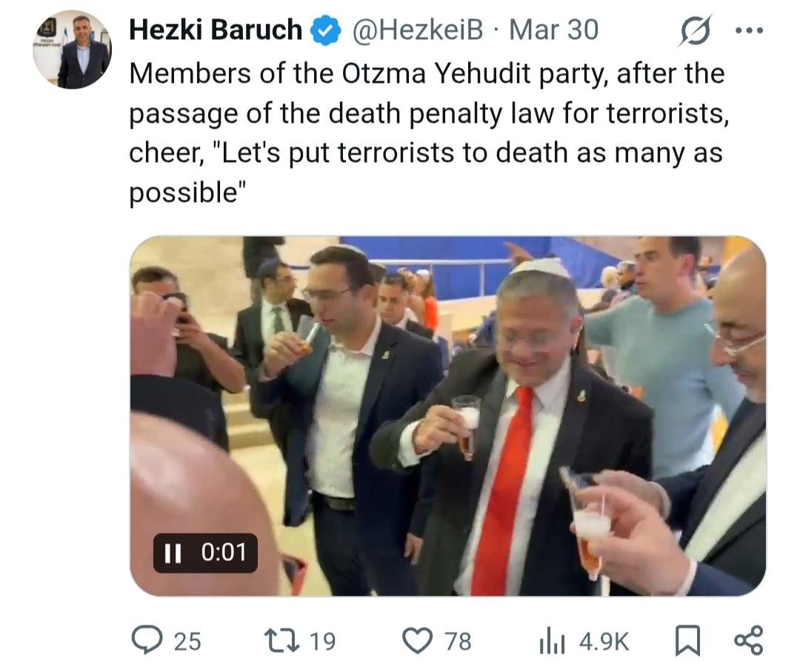The image size is (800, 663).
Task: Click the blue verified badge
Action: [x=325, y=30]
